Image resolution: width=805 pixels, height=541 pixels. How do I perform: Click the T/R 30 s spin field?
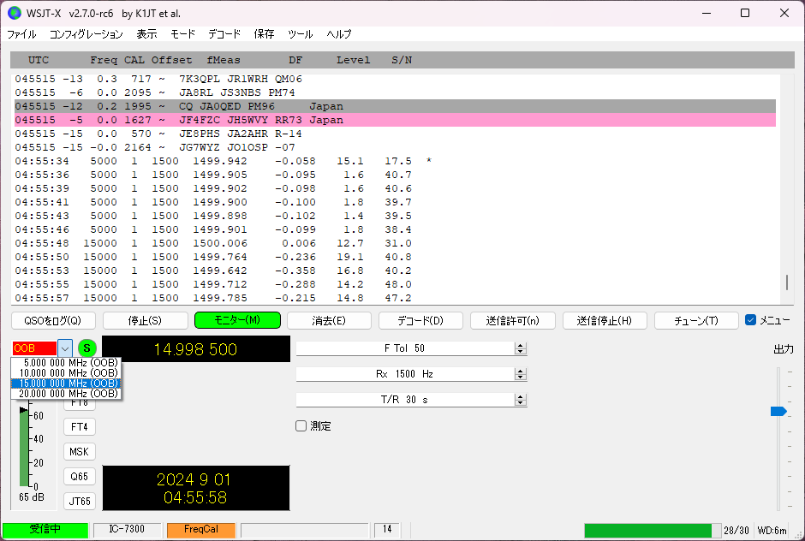[x=405, y=400]
